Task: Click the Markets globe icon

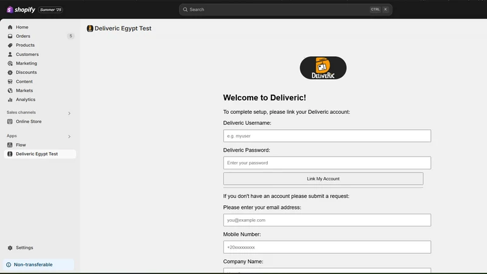Action: [10, 90]
